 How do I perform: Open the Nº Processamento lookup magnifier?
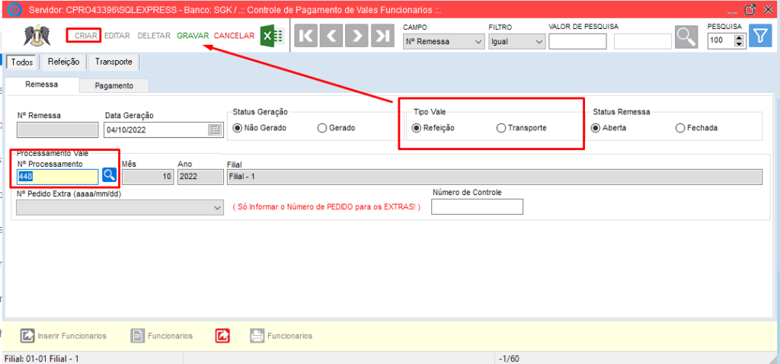click(109, 175)
